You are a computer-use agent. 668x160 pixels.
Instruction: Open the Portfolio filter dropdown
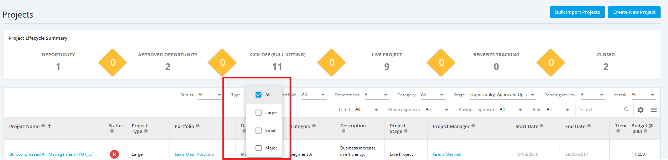[x=314, y=95]
